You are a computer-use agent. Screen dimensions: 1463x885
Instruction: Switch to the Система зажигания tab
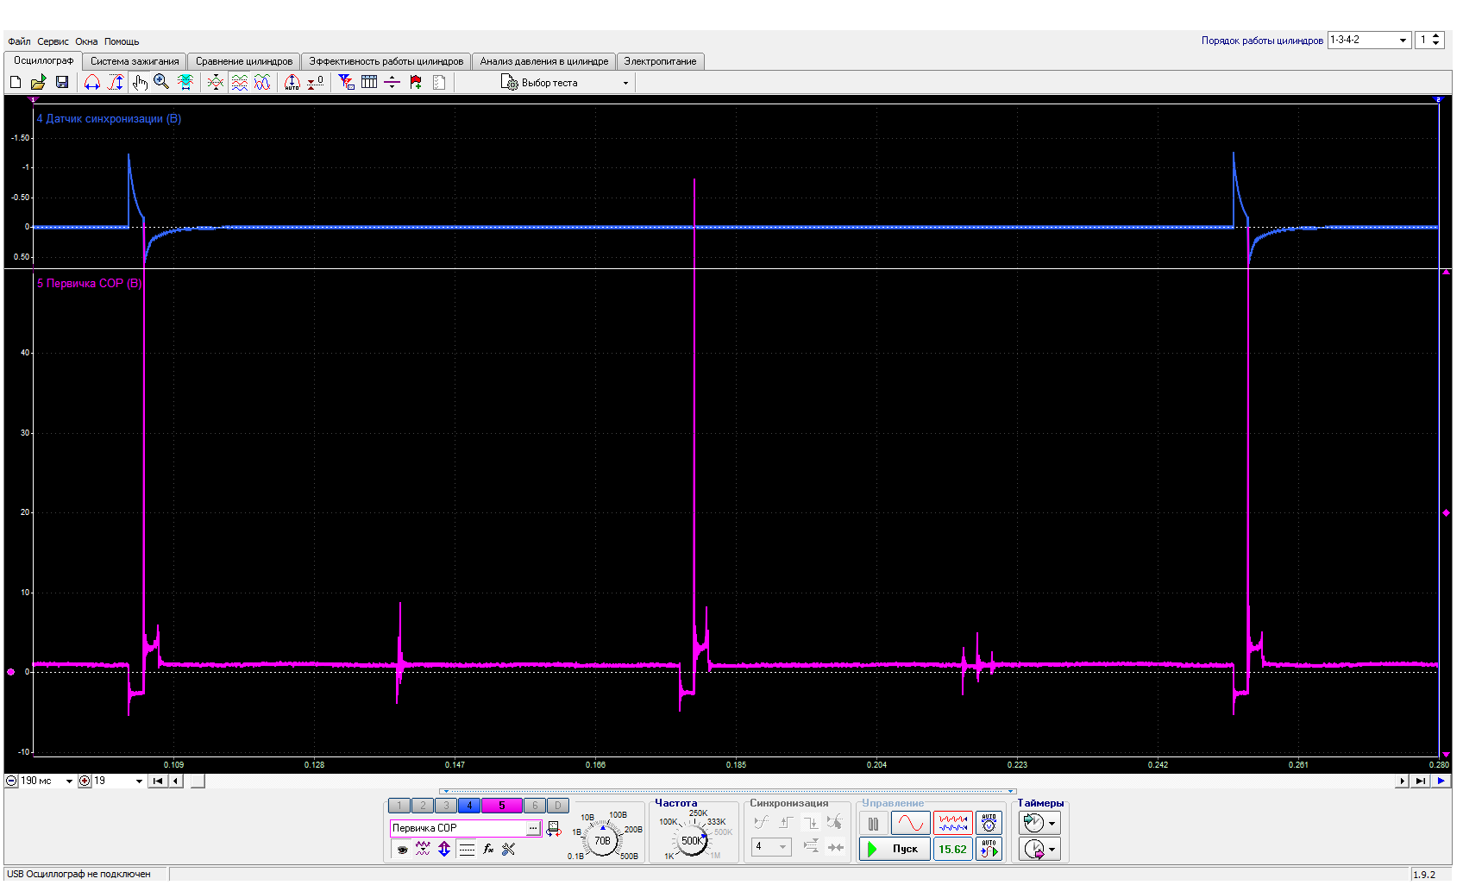tap(135, 61)
